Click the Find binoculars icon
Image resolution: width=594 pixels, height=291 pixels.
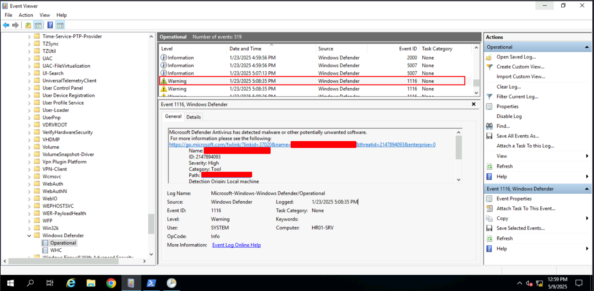489,126
